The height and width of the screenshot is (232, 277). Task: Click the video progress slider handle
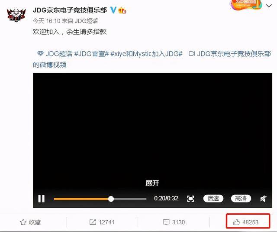click(111, 199)
